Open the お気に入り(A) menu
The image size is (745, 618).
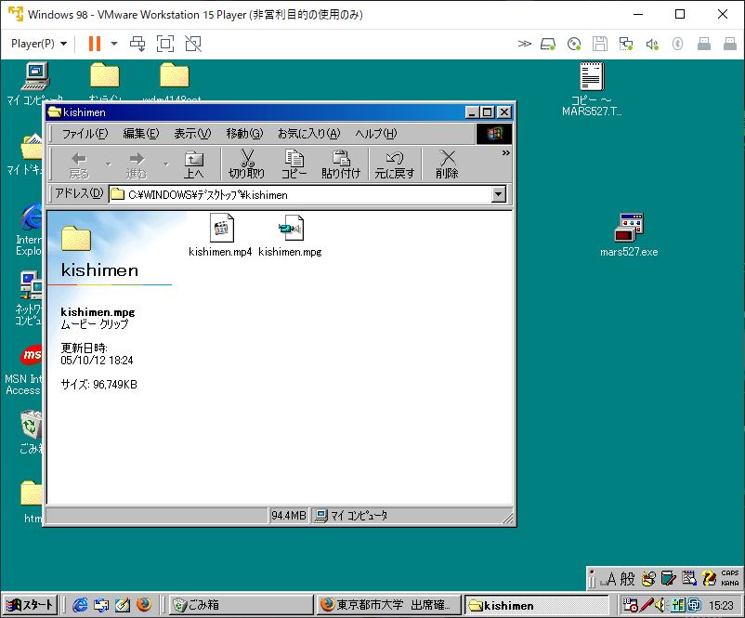(x=309, y=134)
